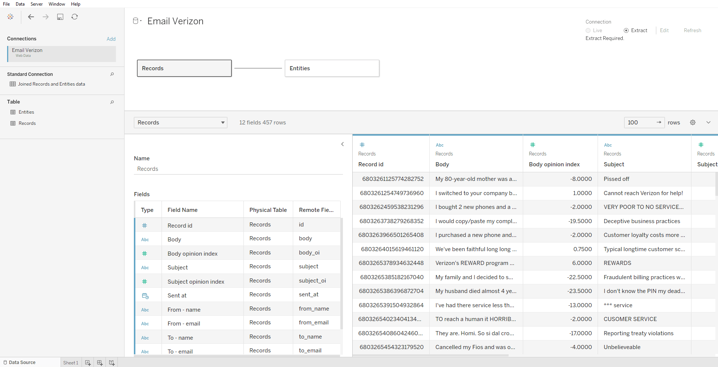
Task: Click record id 6803261125774282752
Action: coord(393,179)
